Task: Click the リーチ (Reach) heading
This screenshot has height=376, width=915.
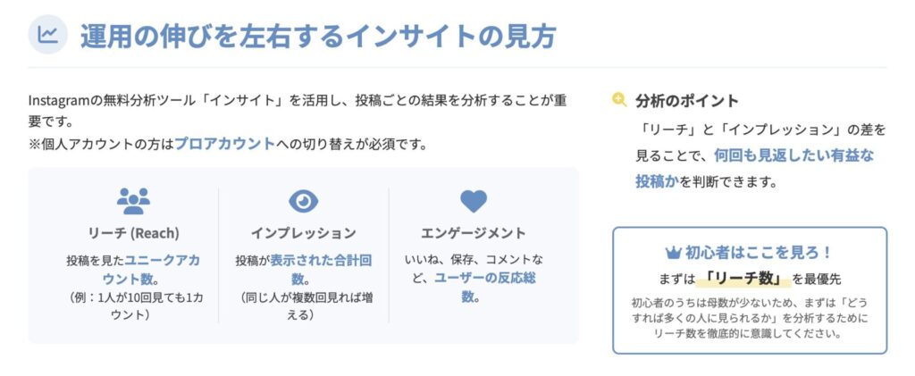Action: click(x=133, y=233)
